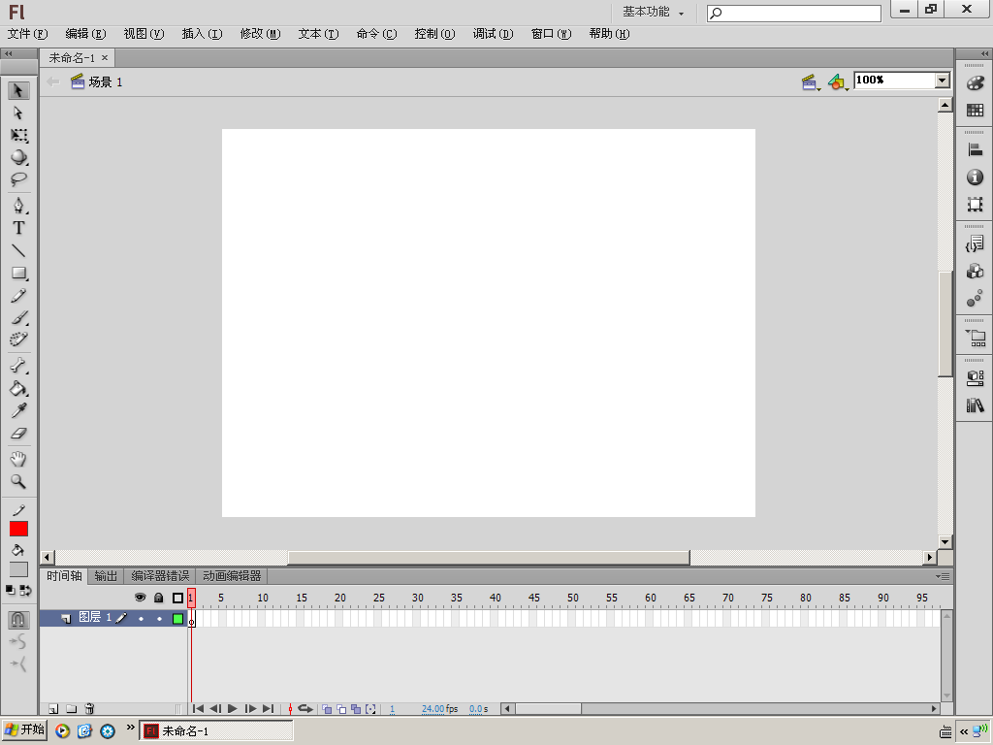The width and height of the screenshot is (993, 745).
Task: Select the Line tool
Action: click(18, 251)
